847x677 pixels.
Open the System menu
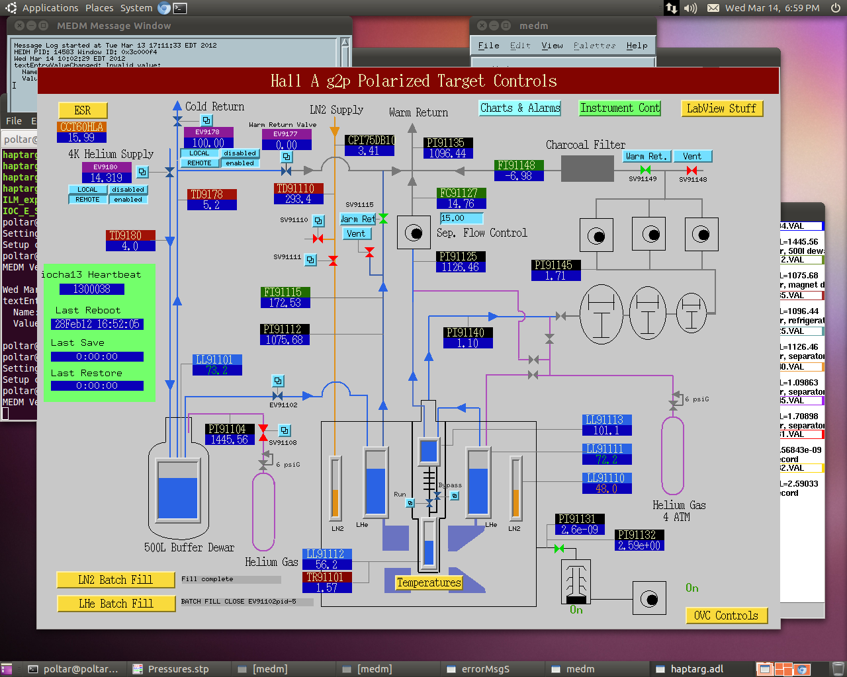click(x=136, y=8)
